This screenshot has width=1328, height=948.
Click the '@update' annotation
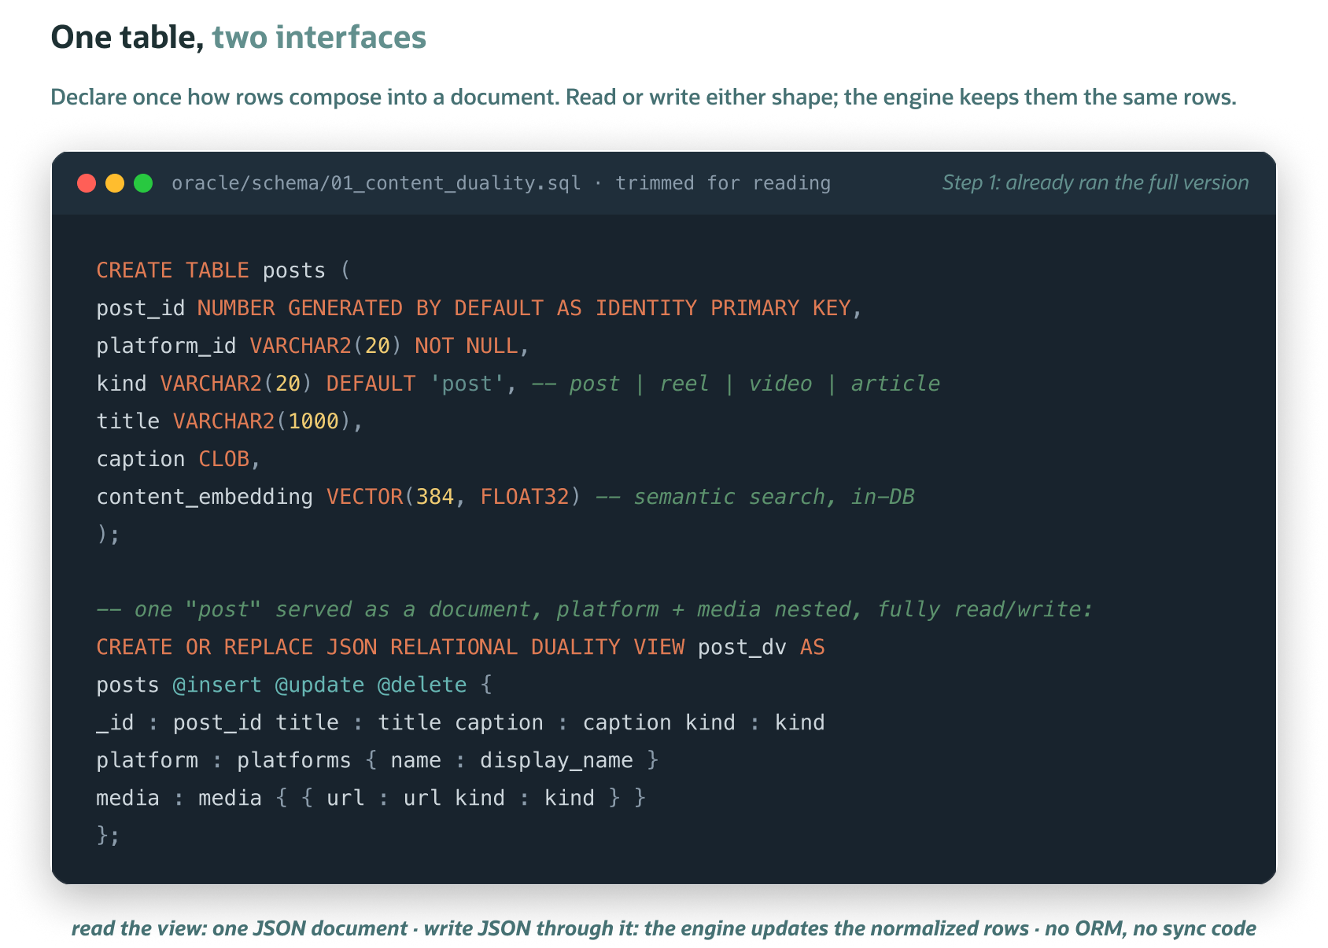[319, 685]
